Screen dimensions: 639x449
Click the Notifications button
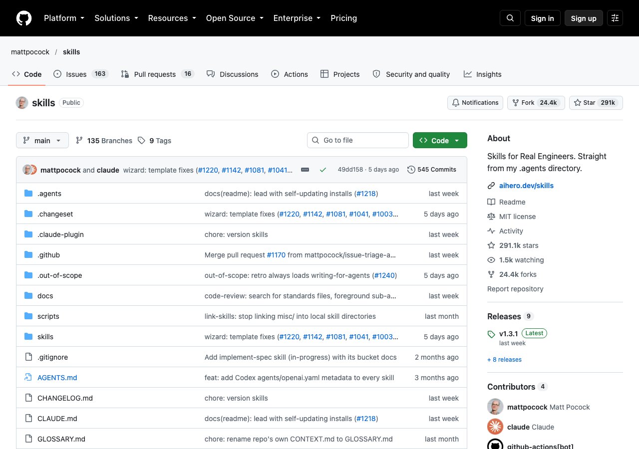coord(475,103)
